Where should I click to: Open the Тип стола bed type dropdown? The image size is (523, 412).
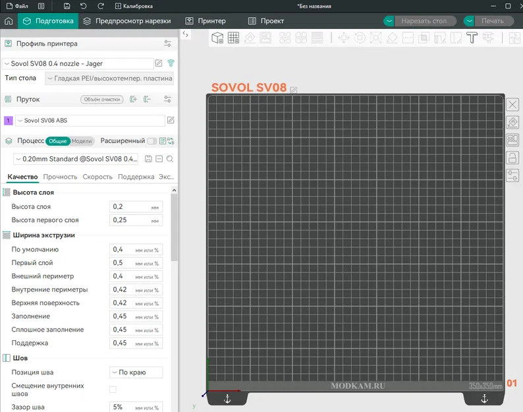click(109, 78)
